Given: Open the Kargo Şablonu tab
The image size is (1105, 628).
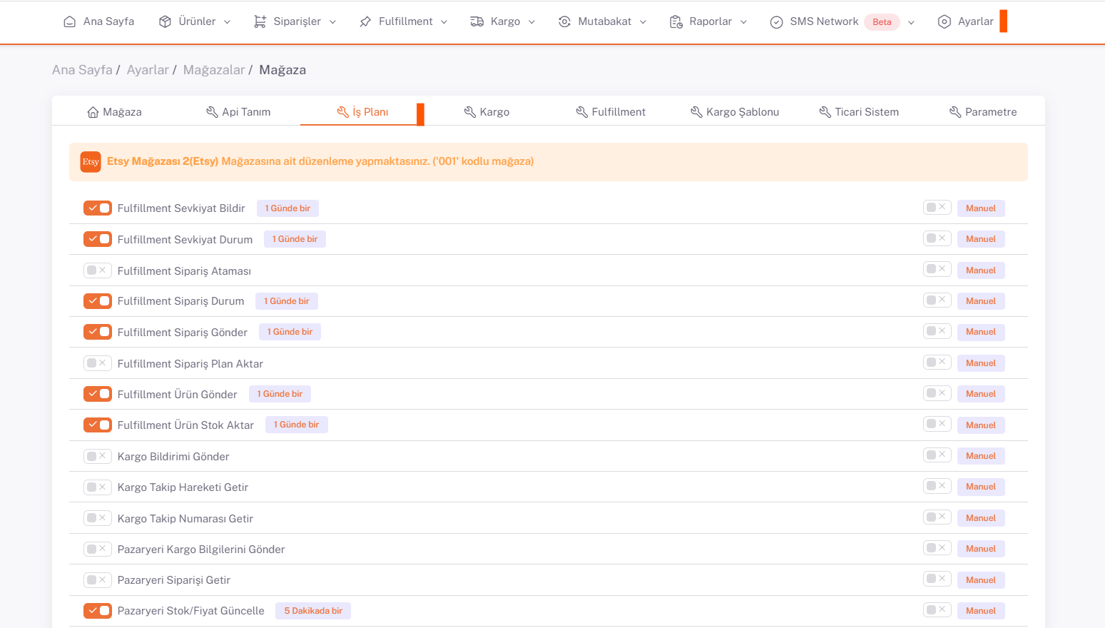Looking at the screenshot, I should click(735, 112).
